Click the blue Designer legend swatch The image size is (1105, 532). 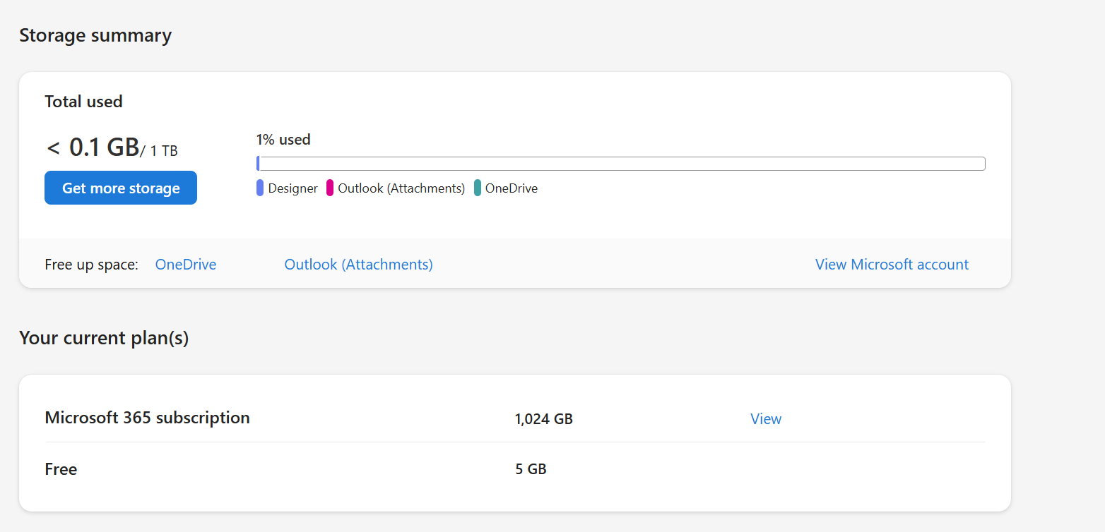pos(260,188)
